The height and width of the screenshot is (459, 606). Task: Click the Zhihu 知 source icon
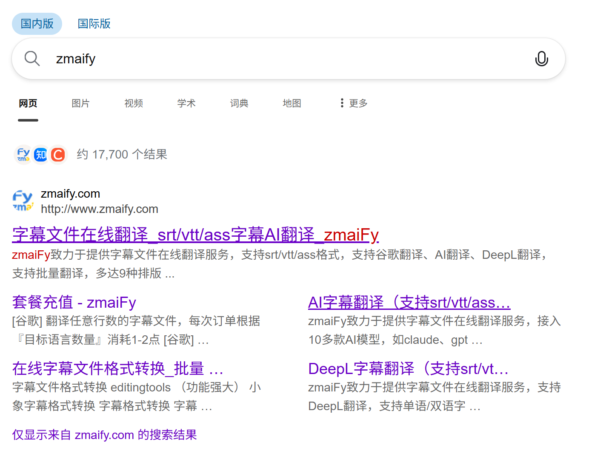point(41,155)
